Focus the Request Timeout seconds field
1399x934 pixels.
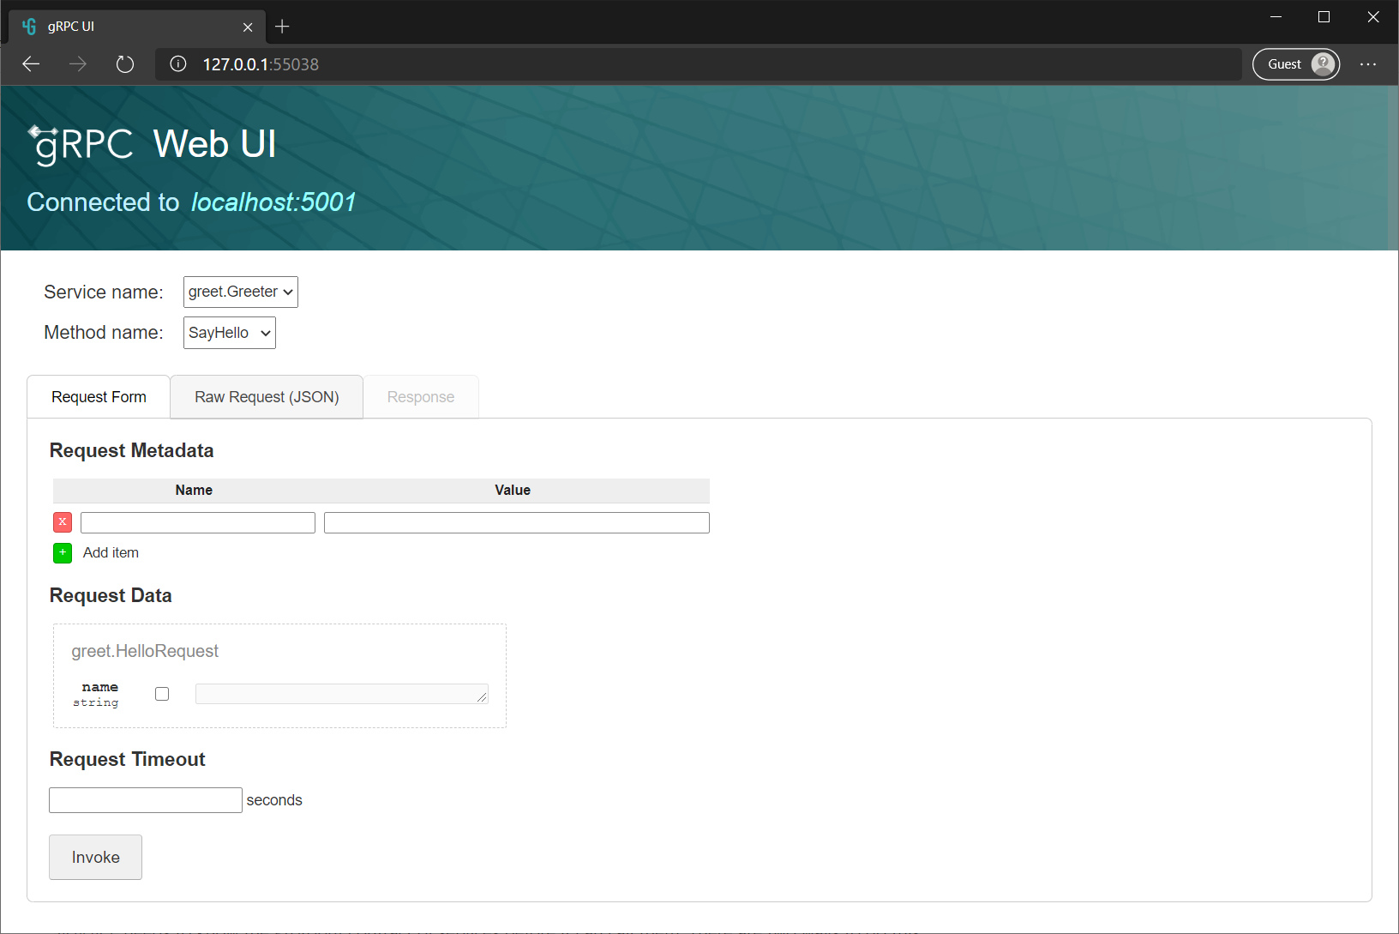coord(146,800)
